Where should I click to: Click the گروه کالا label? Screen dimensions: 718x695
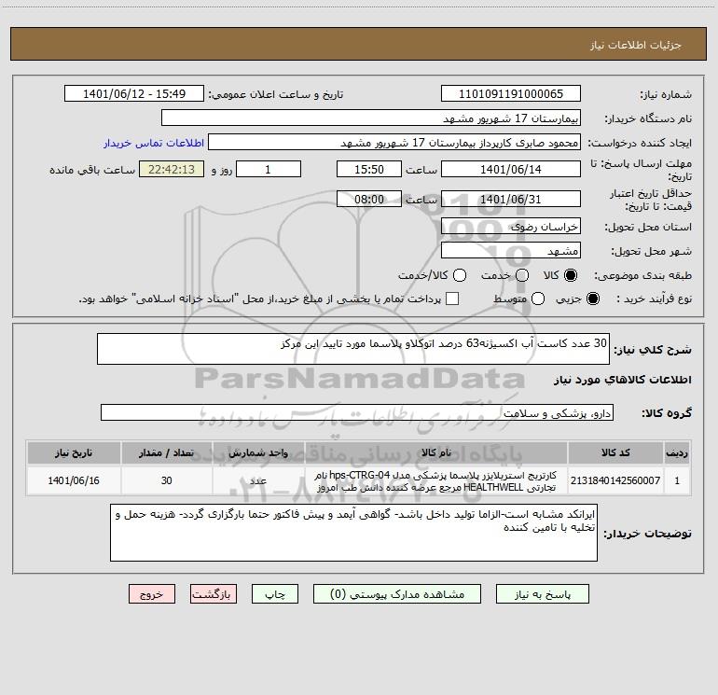pos(667,412)
